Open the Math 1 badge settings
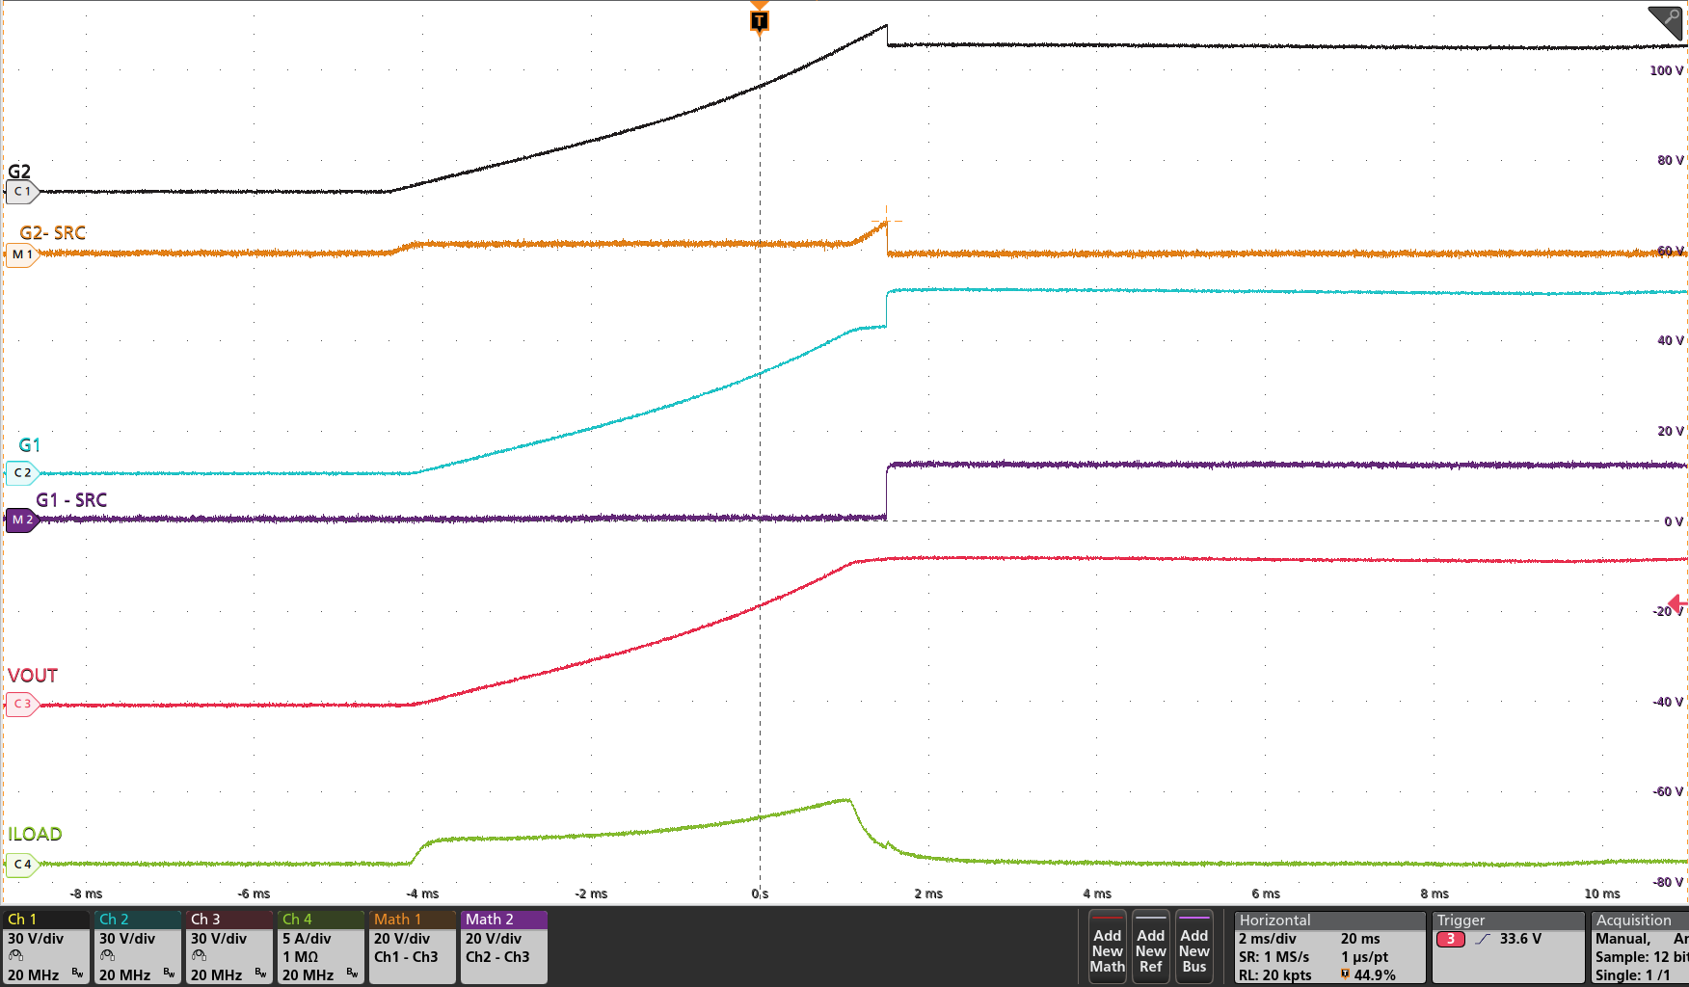1689x987 pixels. (413, 947)
